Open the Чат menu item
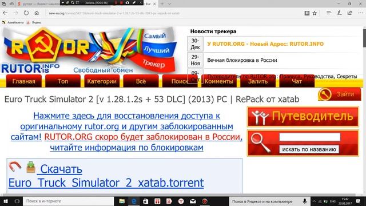The width and height of the screenshot is (366, 206). pos(297,81)
